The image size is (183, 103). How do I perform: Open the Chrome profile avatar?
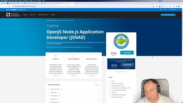[x=179, y=6]
